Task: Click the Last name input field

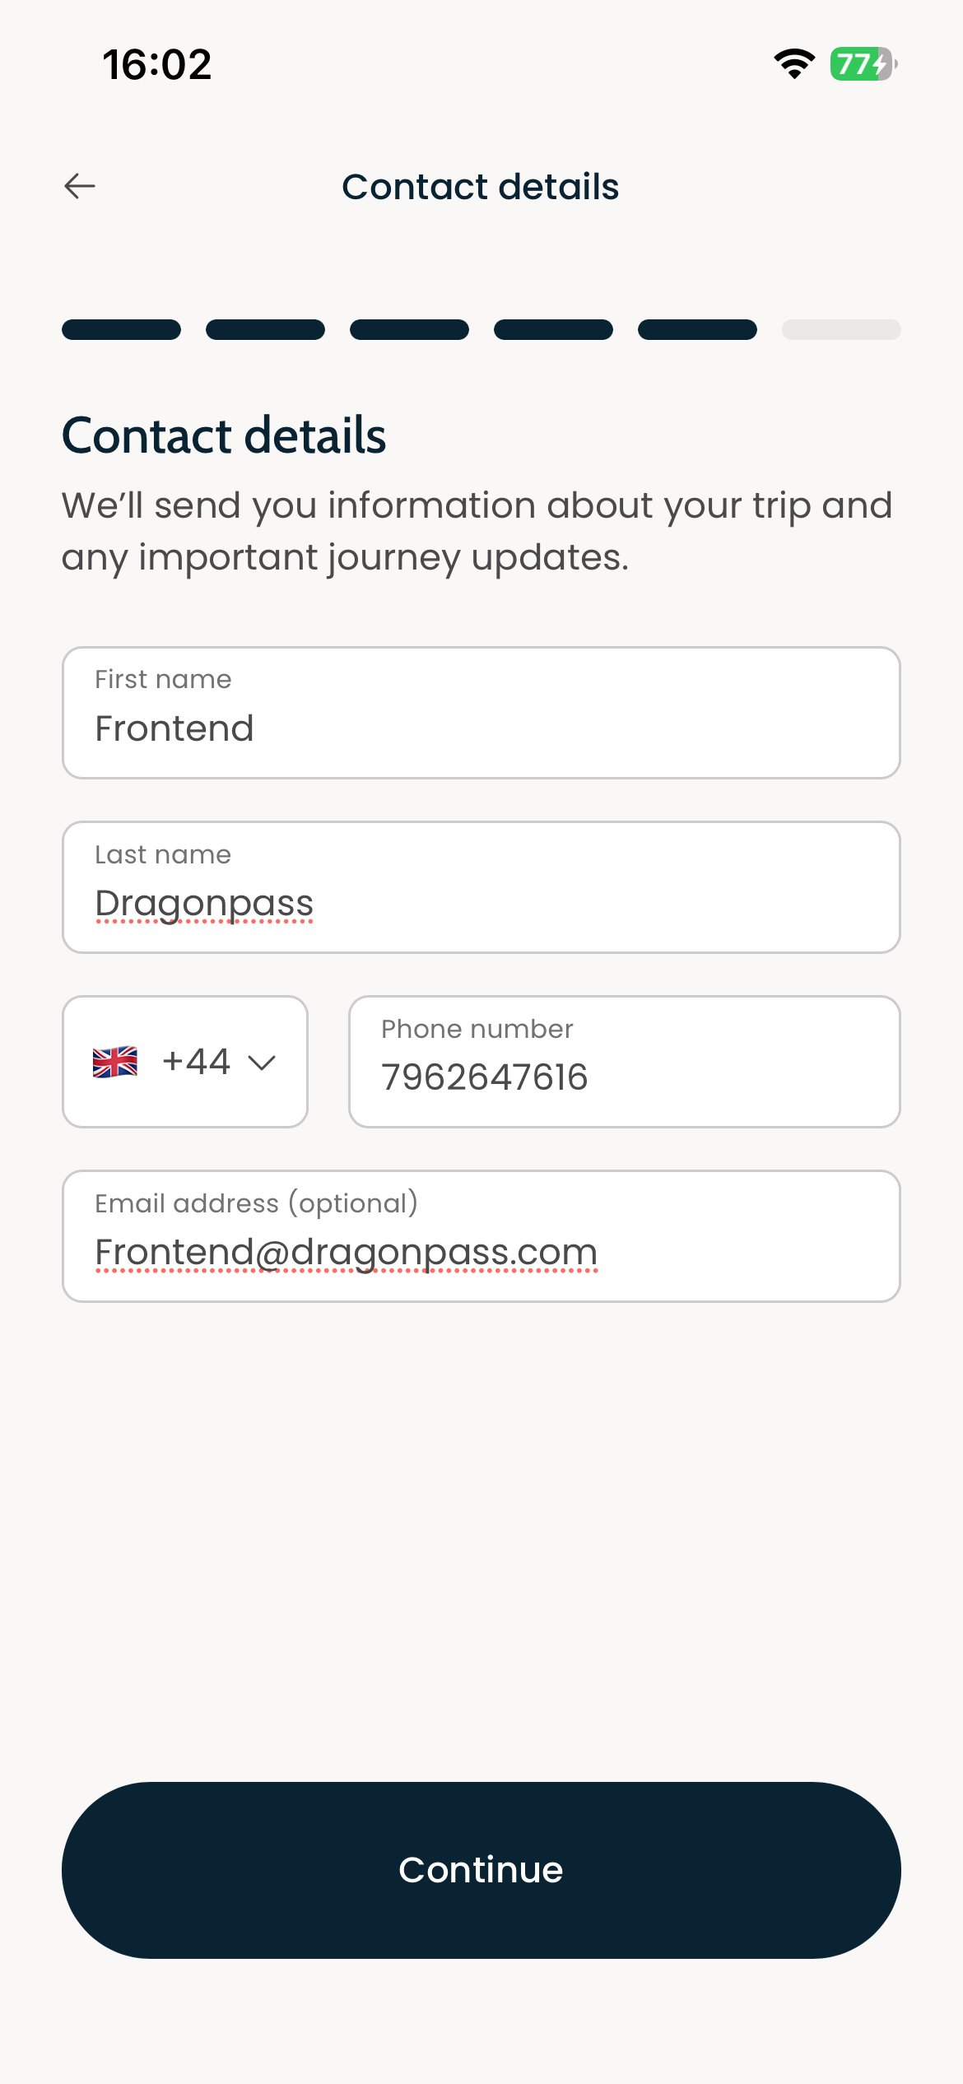Action: pos(481,887)
